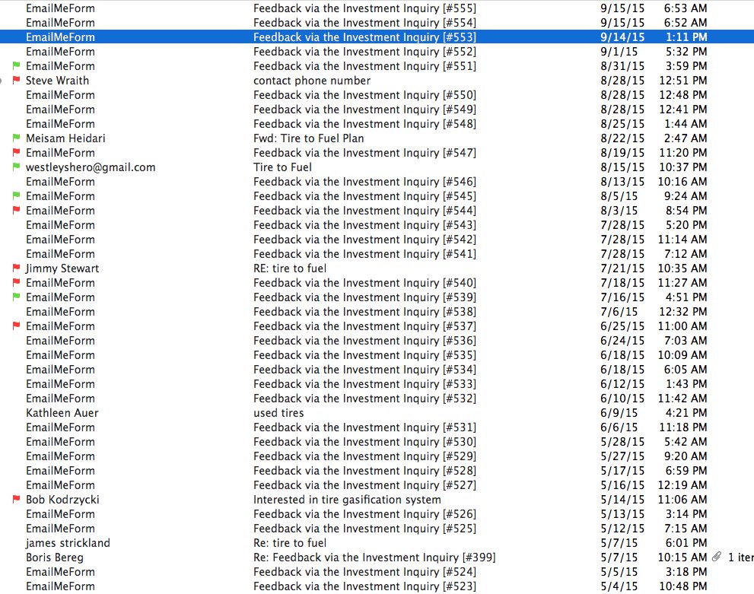Select Kathleen Auer's 'used tires' email
Image resolution: width=754 pixels, height=594 pixels.
pos(278,413)
